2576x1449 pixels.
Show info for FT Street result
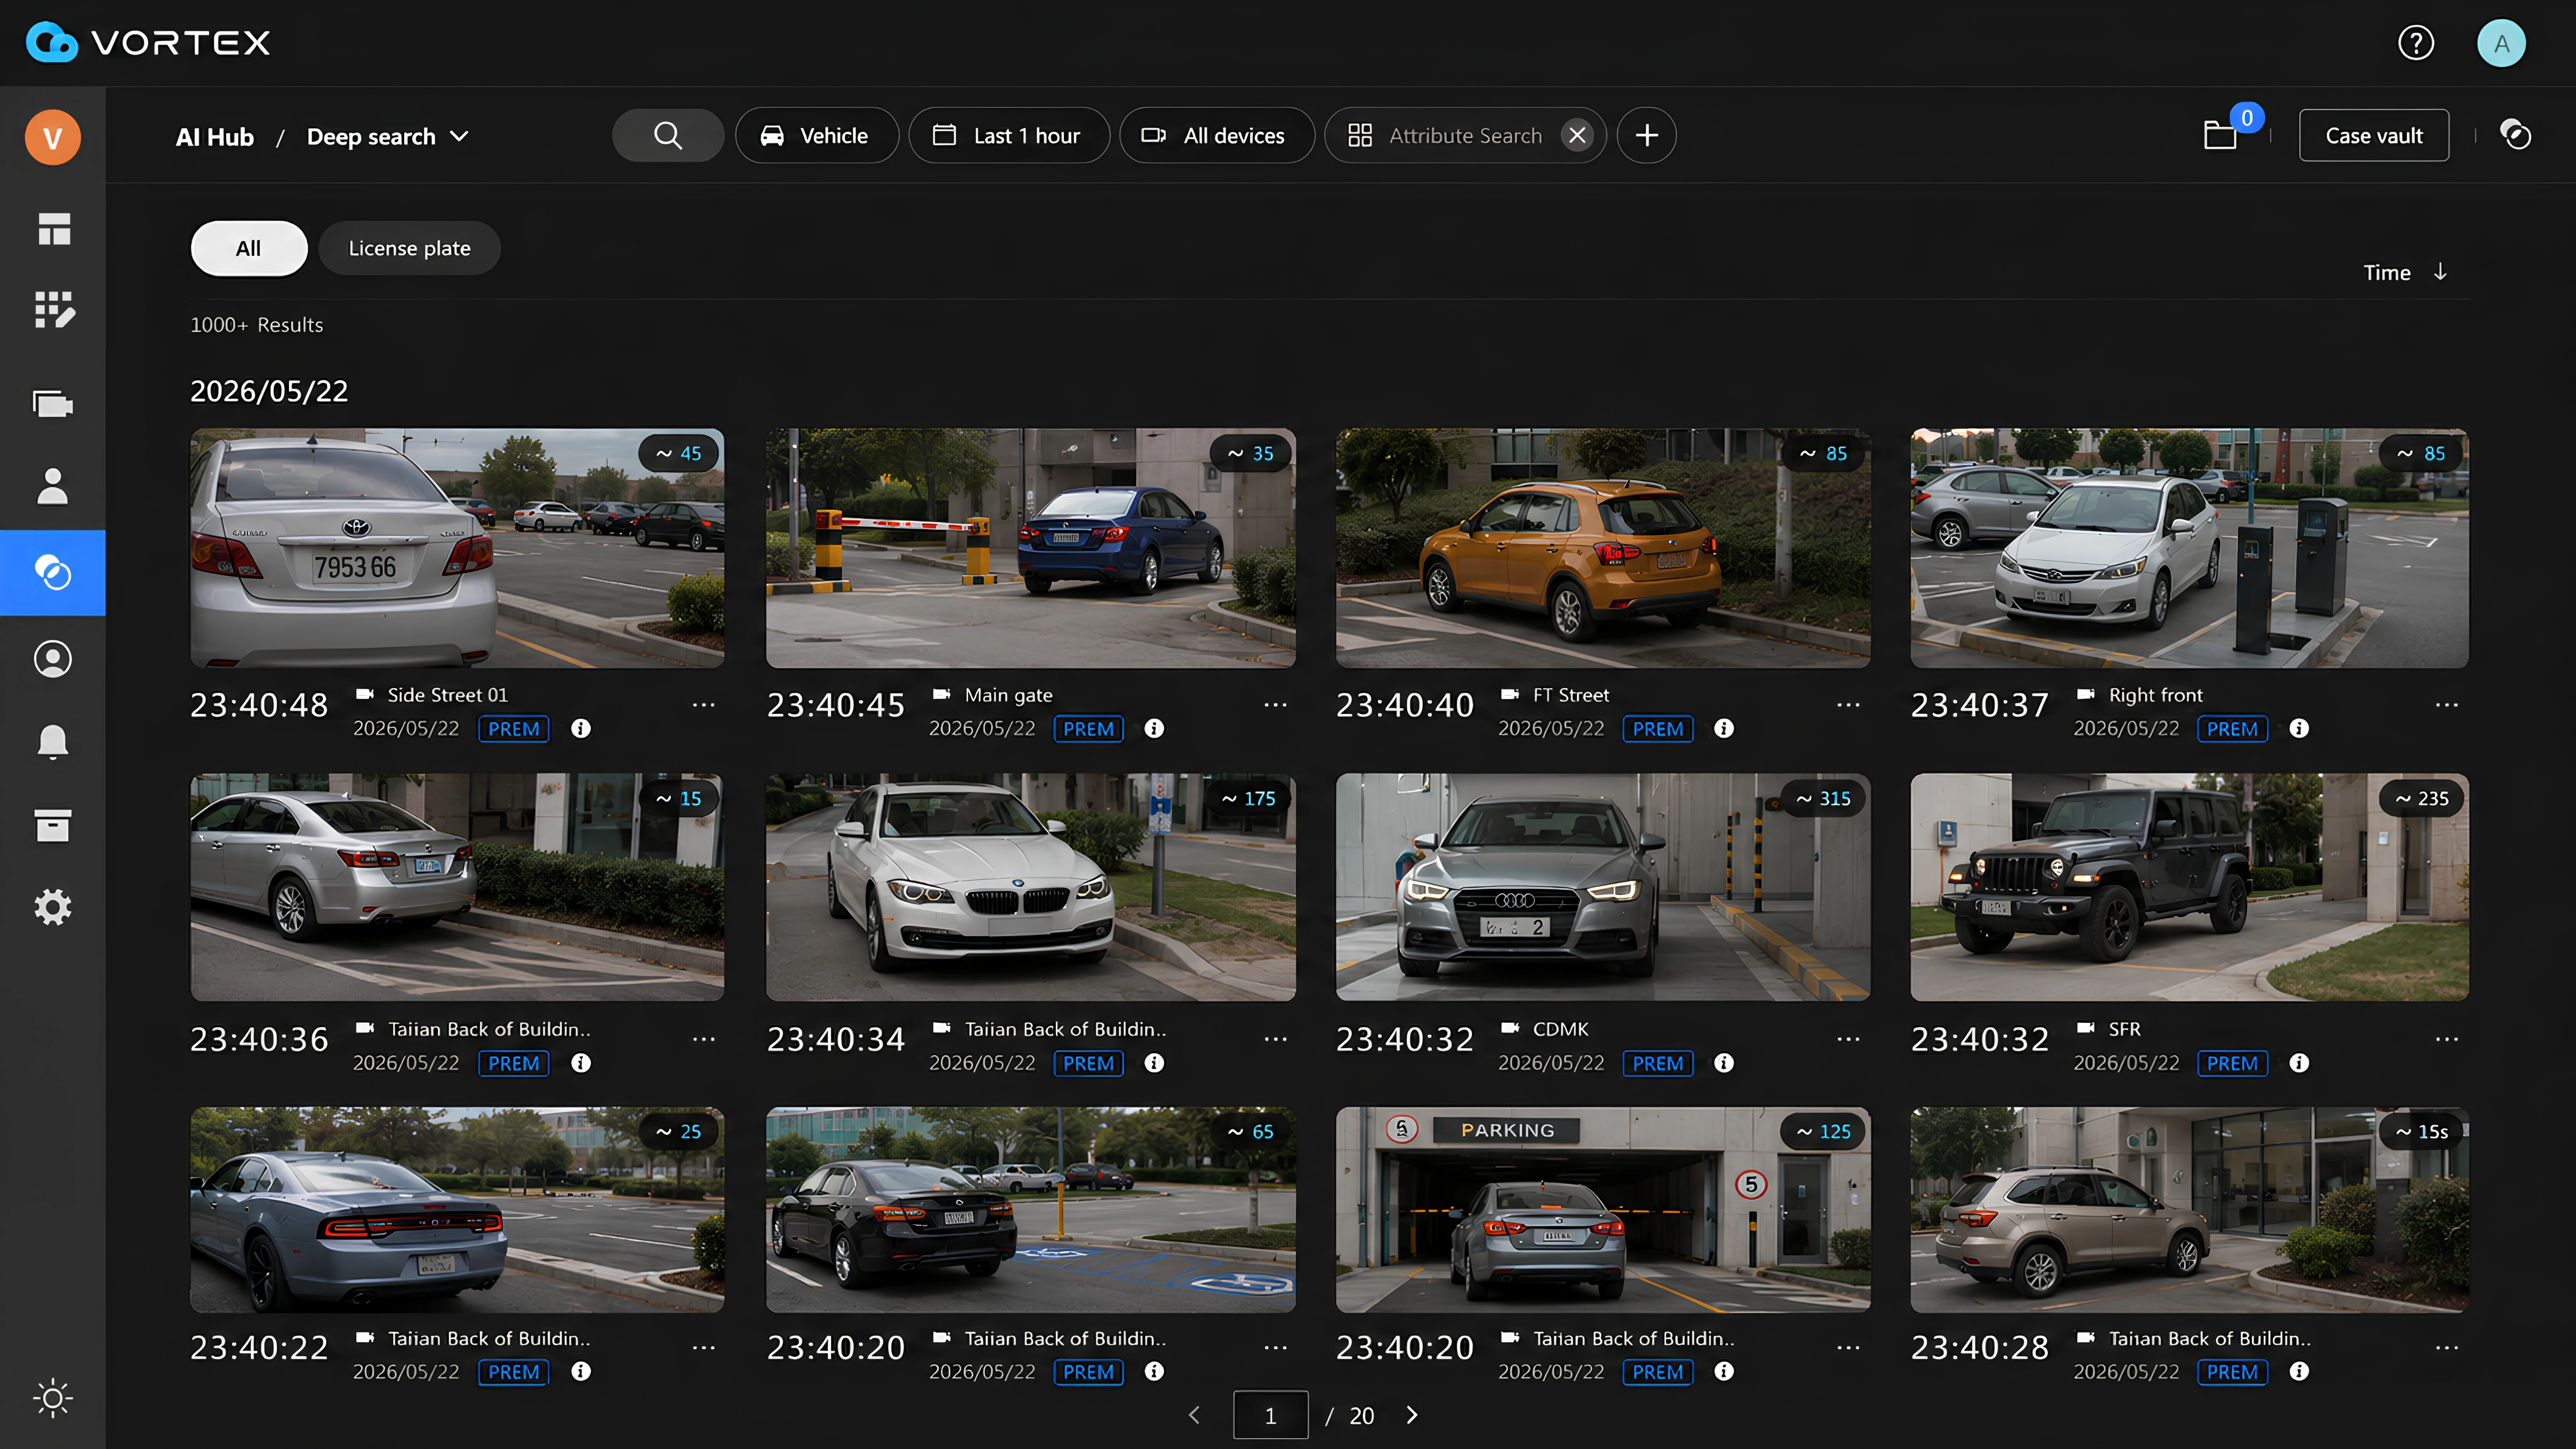point(1724,729)
